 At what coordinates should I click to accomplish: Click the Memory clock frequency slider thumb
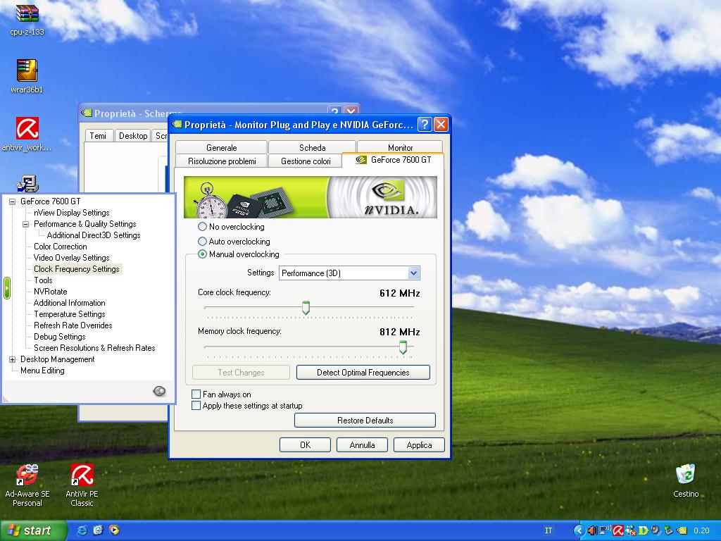tap(403, 347)
